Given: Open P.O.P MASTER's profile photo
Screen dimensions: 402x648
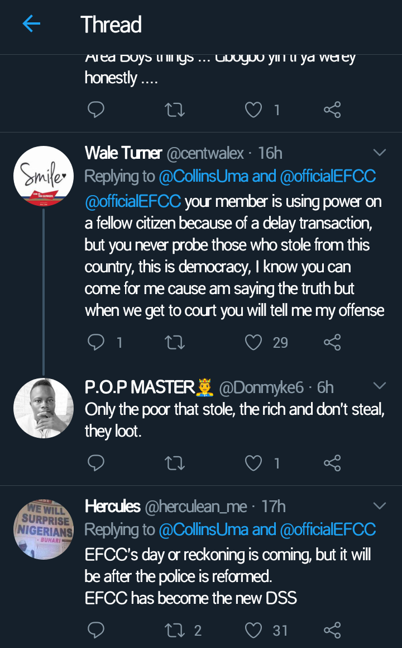Looking at the screenshot, I should pos(44,408).
